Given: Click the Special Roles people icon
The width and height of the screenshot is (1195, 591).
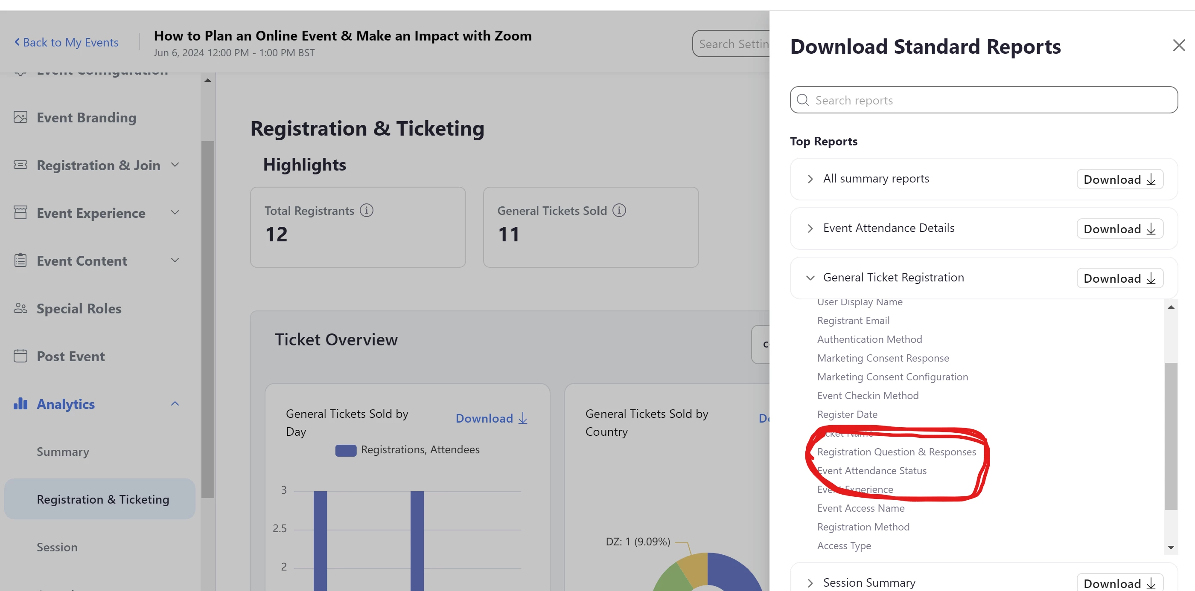Looking at the screenshot, I should [x=20, y=308].
